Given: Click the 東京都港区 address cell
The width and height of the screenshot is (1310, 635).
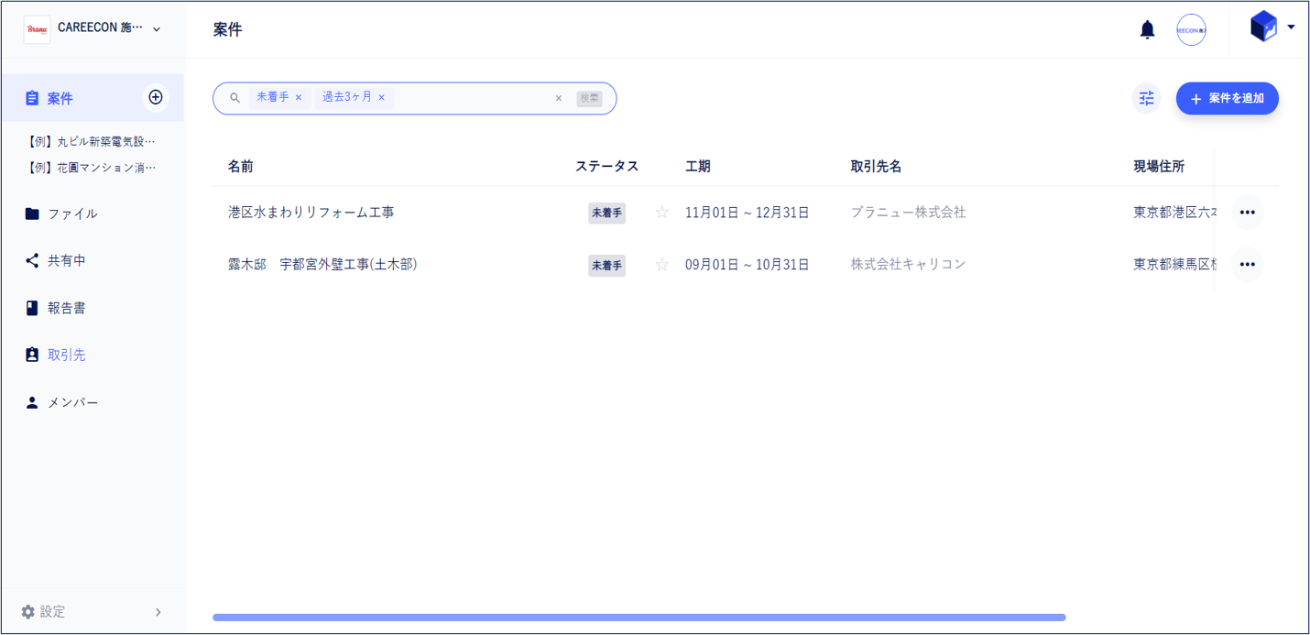Looking at the screenshot, I should click(1175, 212).
